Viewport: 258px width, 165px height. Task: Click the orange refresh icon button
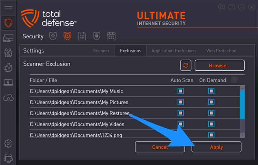[x=186, y=65]
